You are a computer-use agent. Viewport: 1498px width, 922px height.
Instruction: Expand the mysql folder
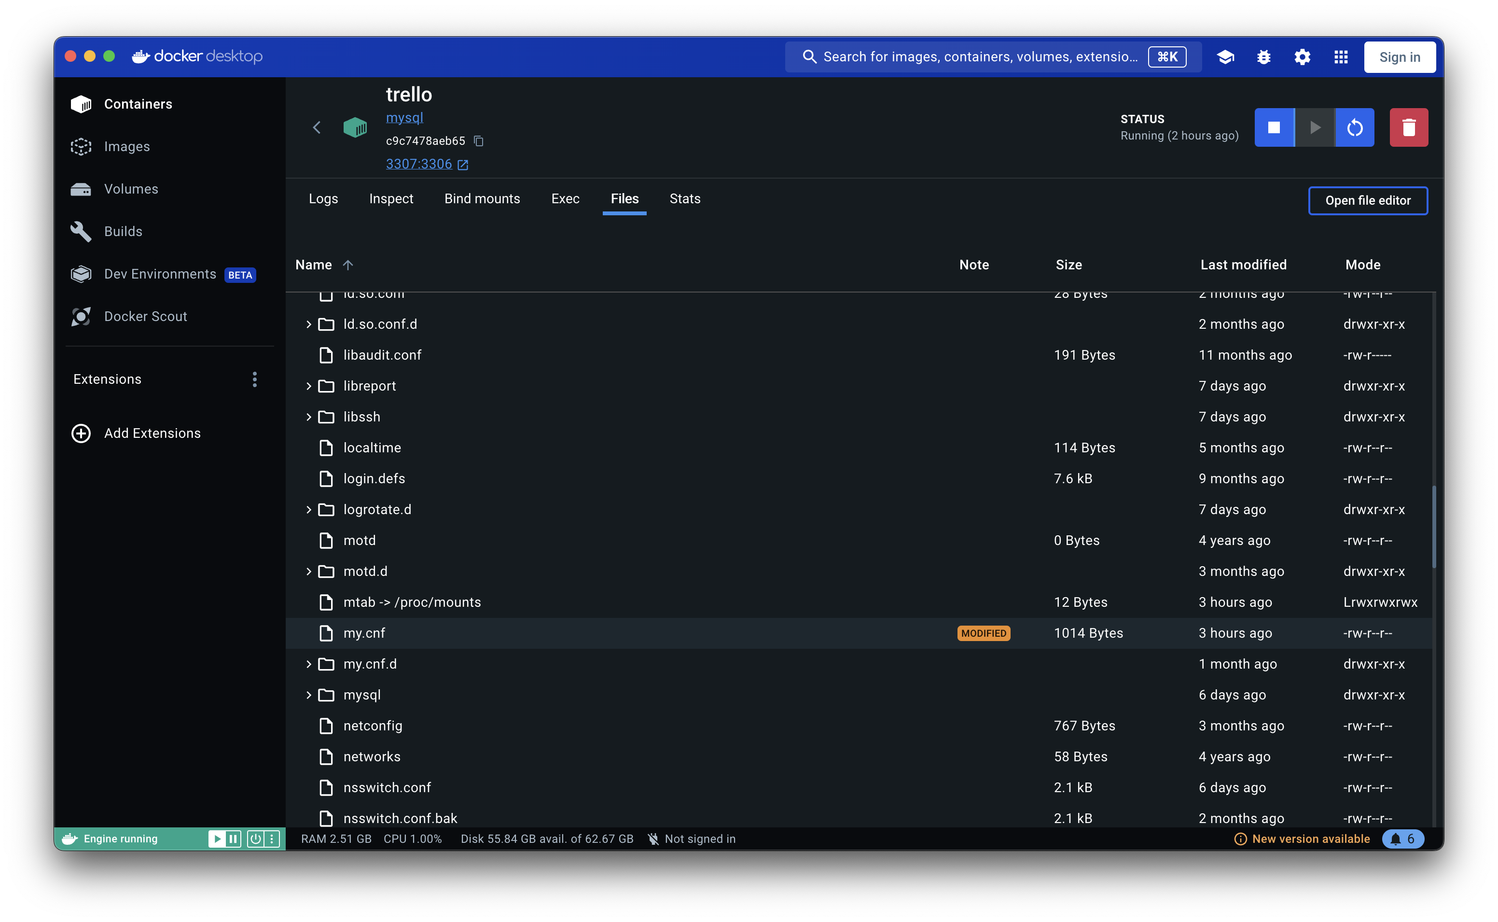pos(308,695)
